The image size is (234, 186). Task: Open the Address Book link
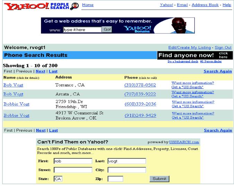pyautogui.click(x=205, y=5)
